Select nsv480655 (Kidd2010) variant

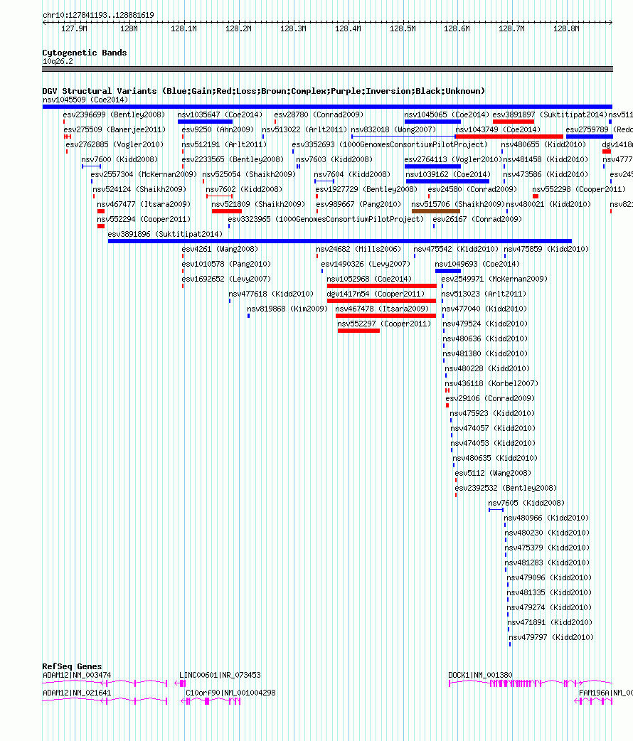543,144
